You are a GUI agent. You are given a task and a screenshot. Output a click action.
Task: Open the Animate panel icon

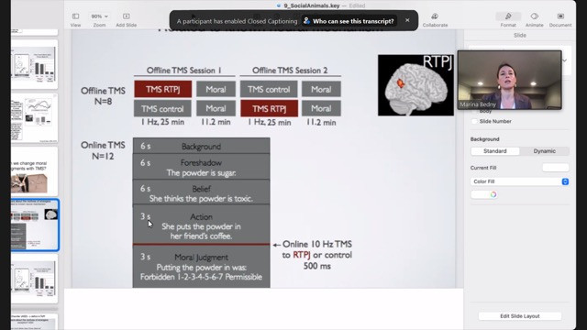[534, 16]
